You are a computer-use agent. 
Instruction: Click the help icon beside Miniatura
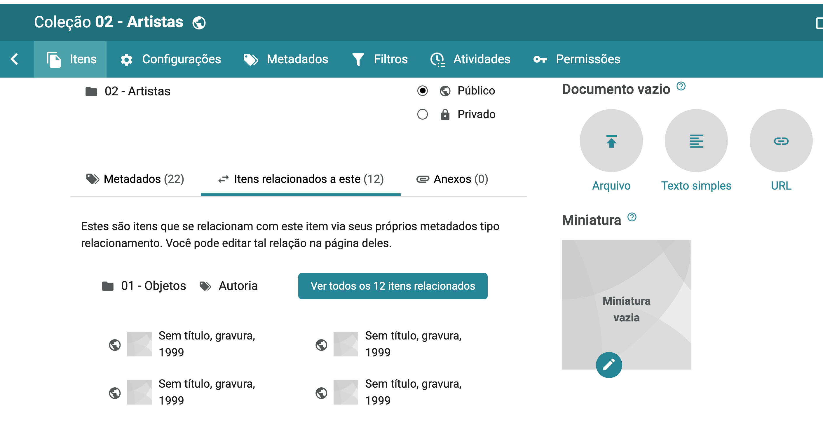(x=632, y=217)
